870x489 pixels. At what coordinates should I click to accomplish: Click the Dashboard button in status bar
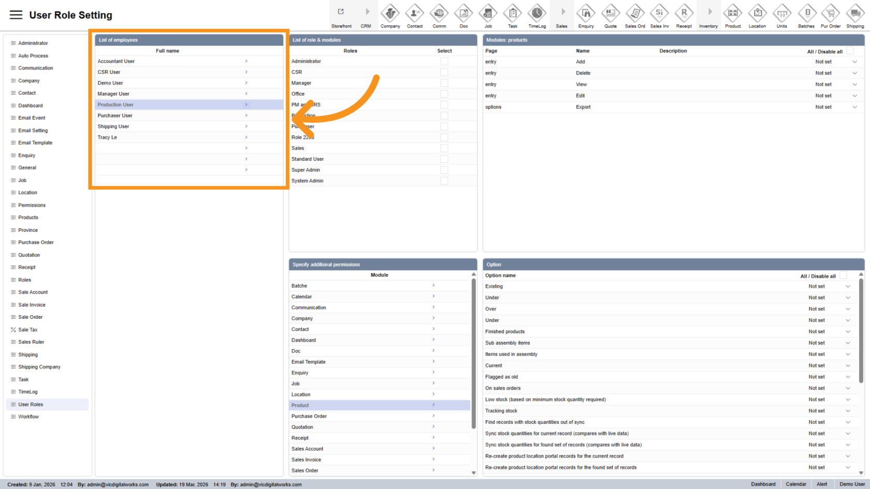[763, 484]
